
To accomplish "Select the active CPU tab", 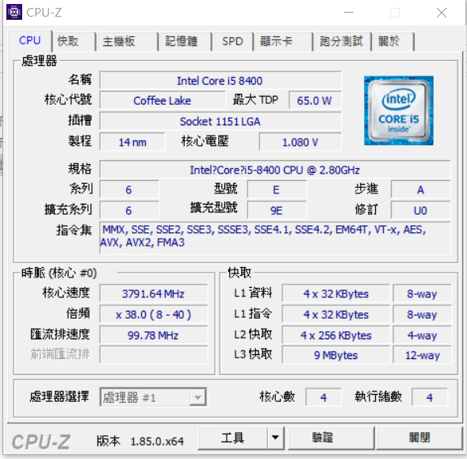I will click(30, 40).
